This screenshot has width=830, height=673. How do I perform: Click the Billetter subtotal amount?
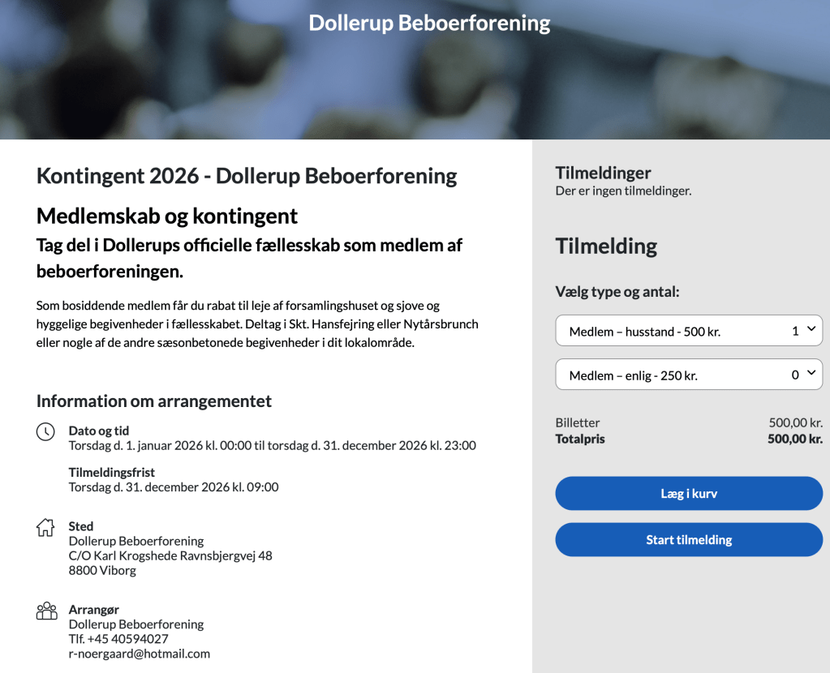795,422
